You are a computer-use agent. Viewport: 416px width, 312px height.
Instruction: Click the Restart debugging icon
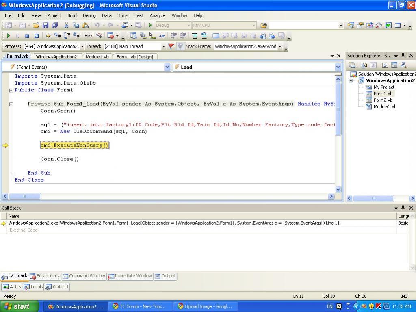[36, 36]
